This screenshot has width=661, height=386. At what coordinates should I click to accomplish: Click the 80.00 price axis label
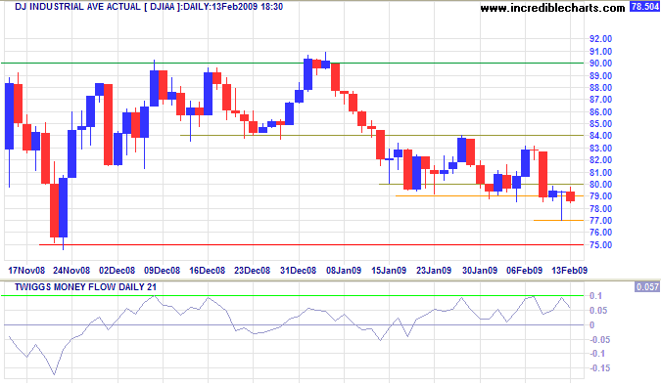(600, 184)
